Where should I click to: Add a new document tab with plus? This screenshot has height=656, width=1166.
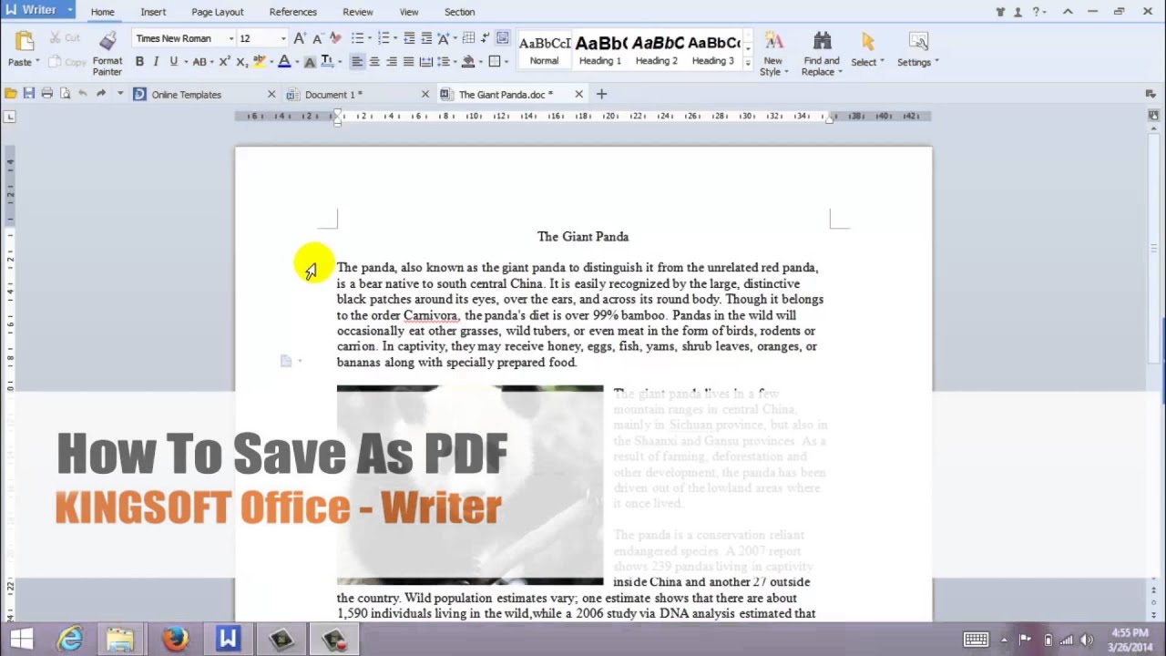pyautogui.click(x=601, y=94)
